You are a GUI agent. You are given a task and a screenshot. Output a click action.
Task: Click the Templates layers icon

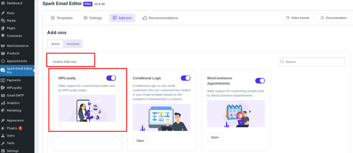coord(53,18)
